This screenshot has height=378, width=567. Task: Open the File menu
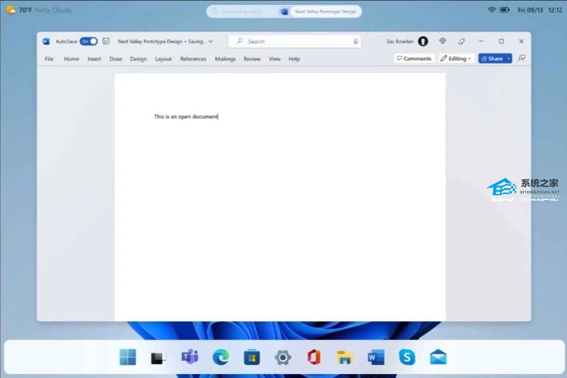[49, 59]
